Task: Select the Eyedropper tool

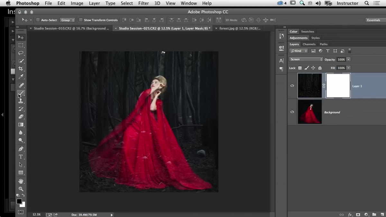Action: pyautogui.click(x=21, y=77)
